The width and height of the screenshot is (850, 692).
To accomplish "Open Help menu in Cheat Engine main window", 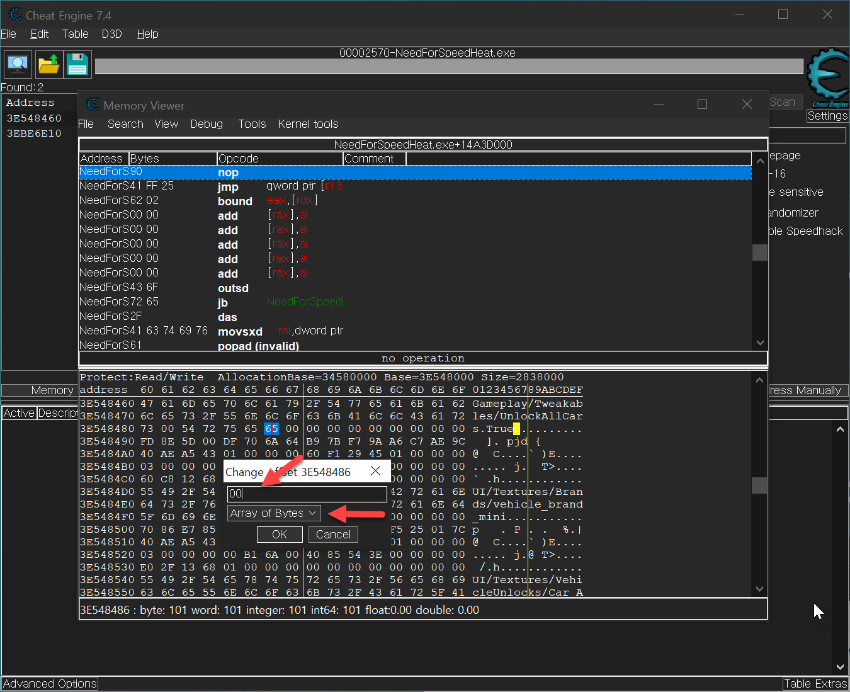I will point(148,34).
